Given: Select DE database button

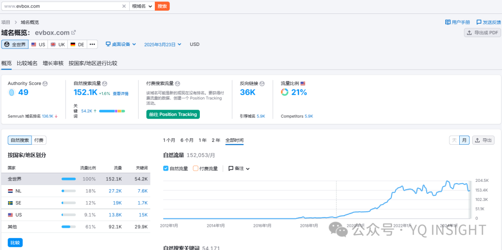Looking at the screenshot, I should coord(77,45).
